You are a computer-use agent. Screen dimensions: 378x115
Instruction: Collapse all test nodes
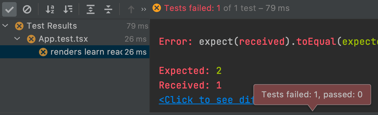pyautogui.click(x=108, y=9)
